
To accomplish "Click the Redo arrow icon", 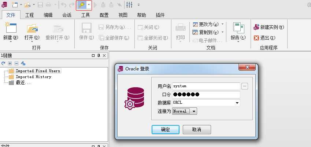I will pos(71,5).
